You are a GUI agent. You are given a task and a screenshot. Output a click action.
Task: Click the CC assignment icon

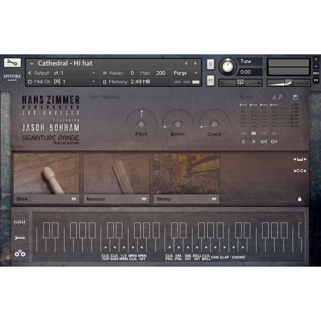[300, 171]
